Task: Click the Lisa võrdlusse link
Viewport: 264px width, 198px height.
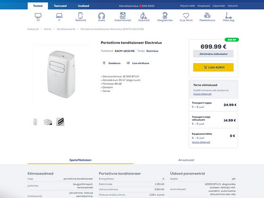Action: click(x=140, y=63)
